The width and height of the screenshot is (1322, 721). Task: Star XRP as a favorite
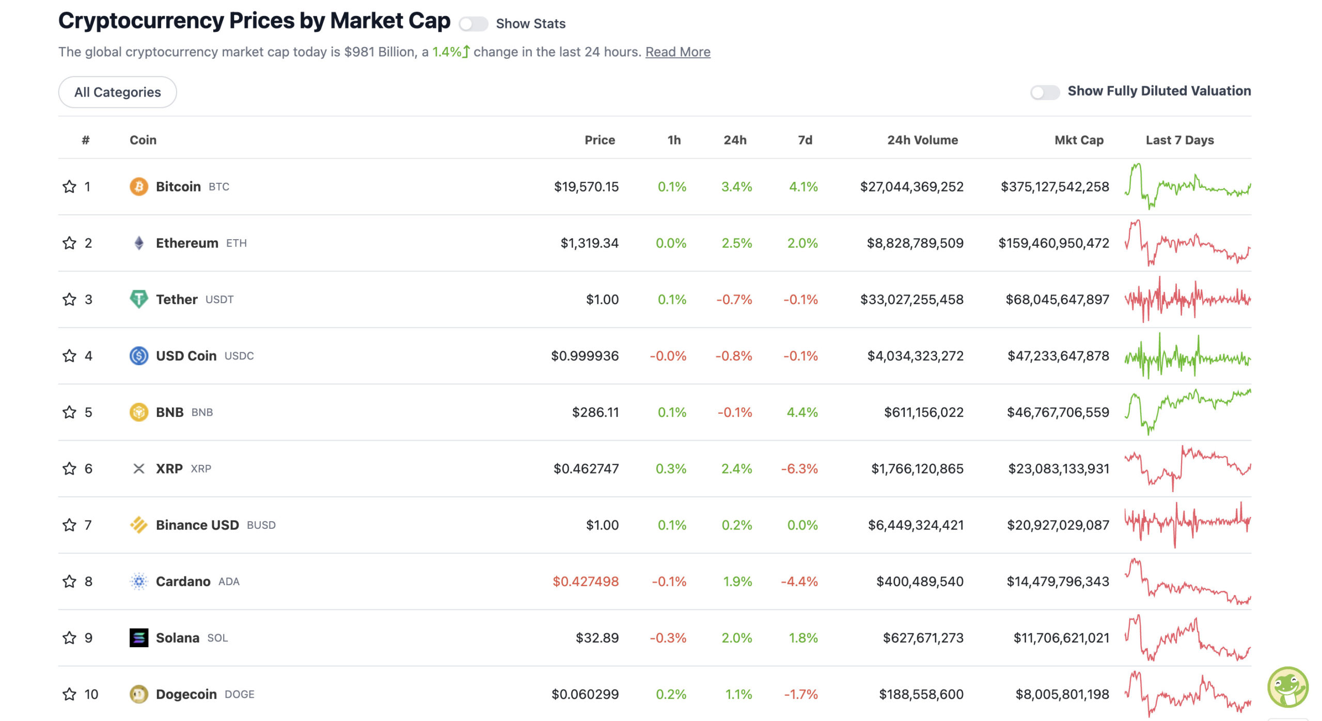[x=69, y=468]
